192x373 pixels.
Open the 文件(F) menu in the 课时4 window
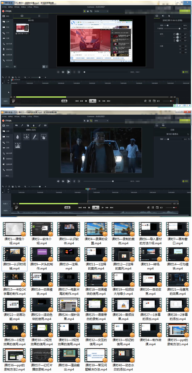tap(4, 7)
